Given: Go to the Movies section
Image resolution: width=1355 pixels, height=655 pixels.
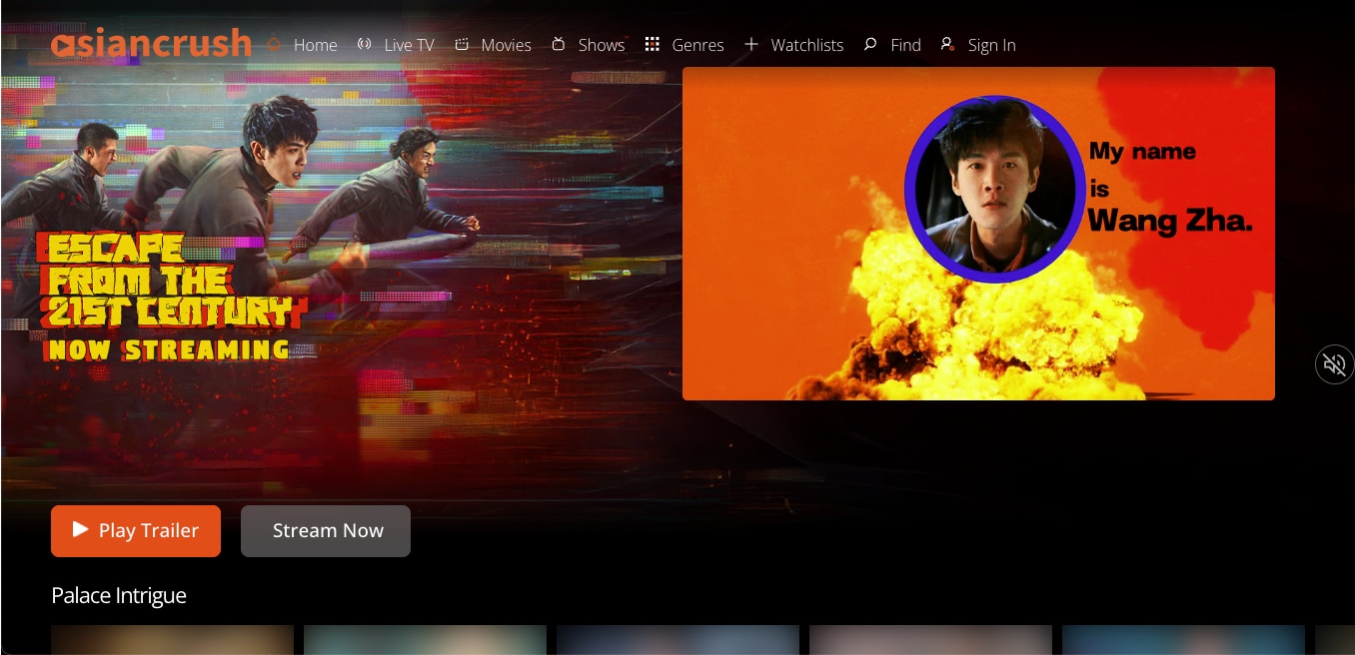Looking at the screenshot, I should click(x=507, y=45).
